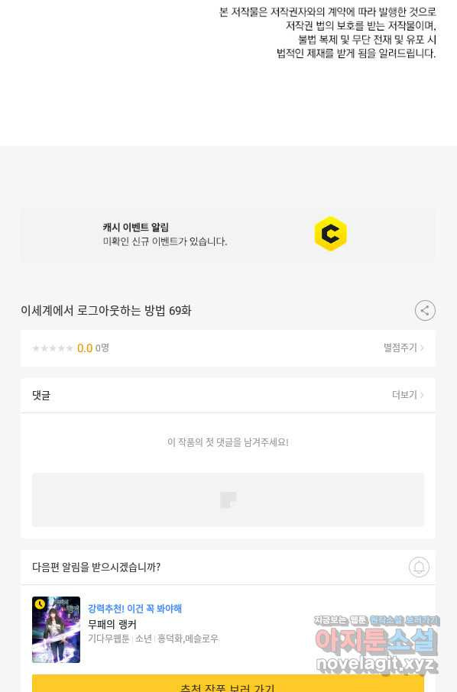Expand the 별점주기 rating option
The width and height of the screenshot is (457, 692).
tap(404, 348)
